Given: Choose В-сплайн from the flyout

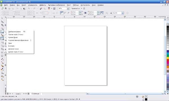Looking at the screenshot, I should [x=19, y=46].
